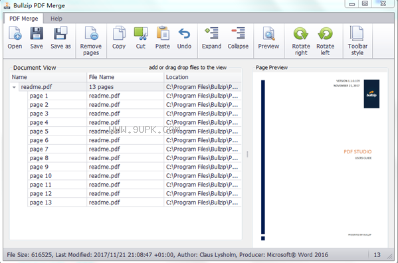The width and height of the screenshot is (398, 263).
Task: Cut pages using the scissors icon
Action: [141, 34]
